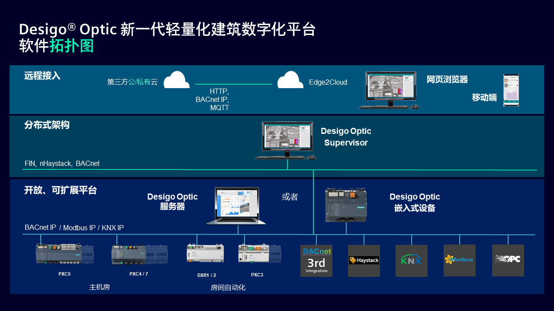This screenshot has width=554, height=311.
Task: Select the Desigo Optic 嵌入式设备 label
Action: (x=415, y=203)
